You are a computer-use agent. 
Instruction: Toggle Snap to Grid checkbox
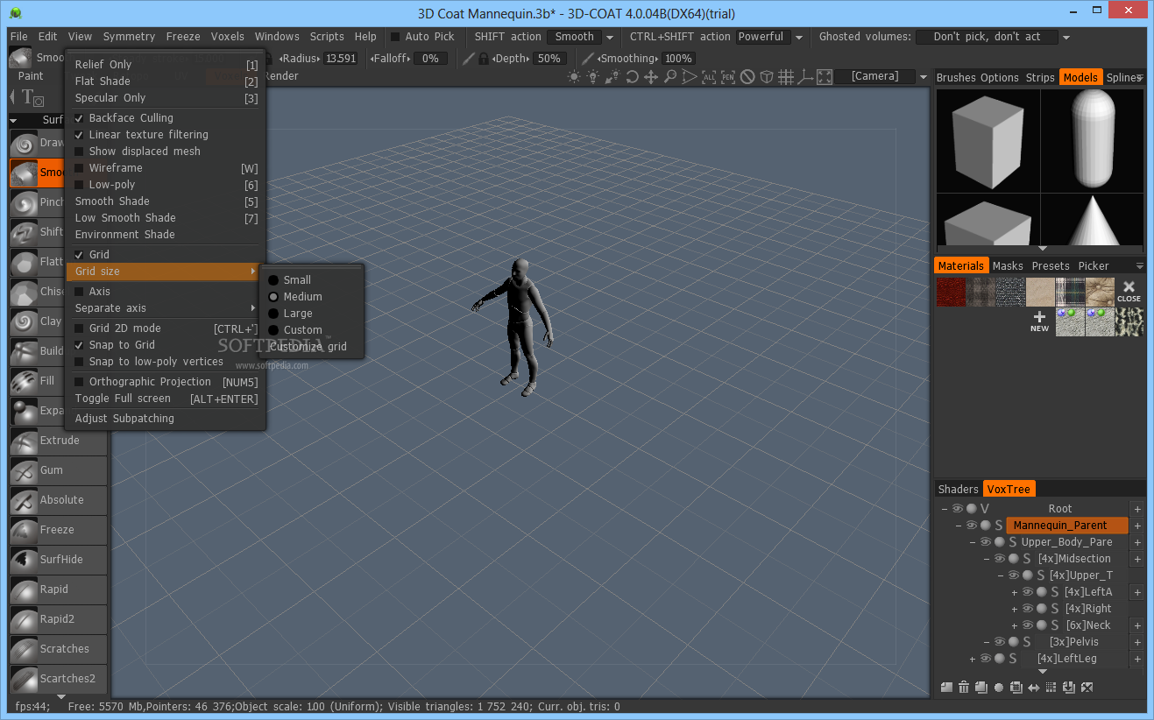[x=80, y=345]
